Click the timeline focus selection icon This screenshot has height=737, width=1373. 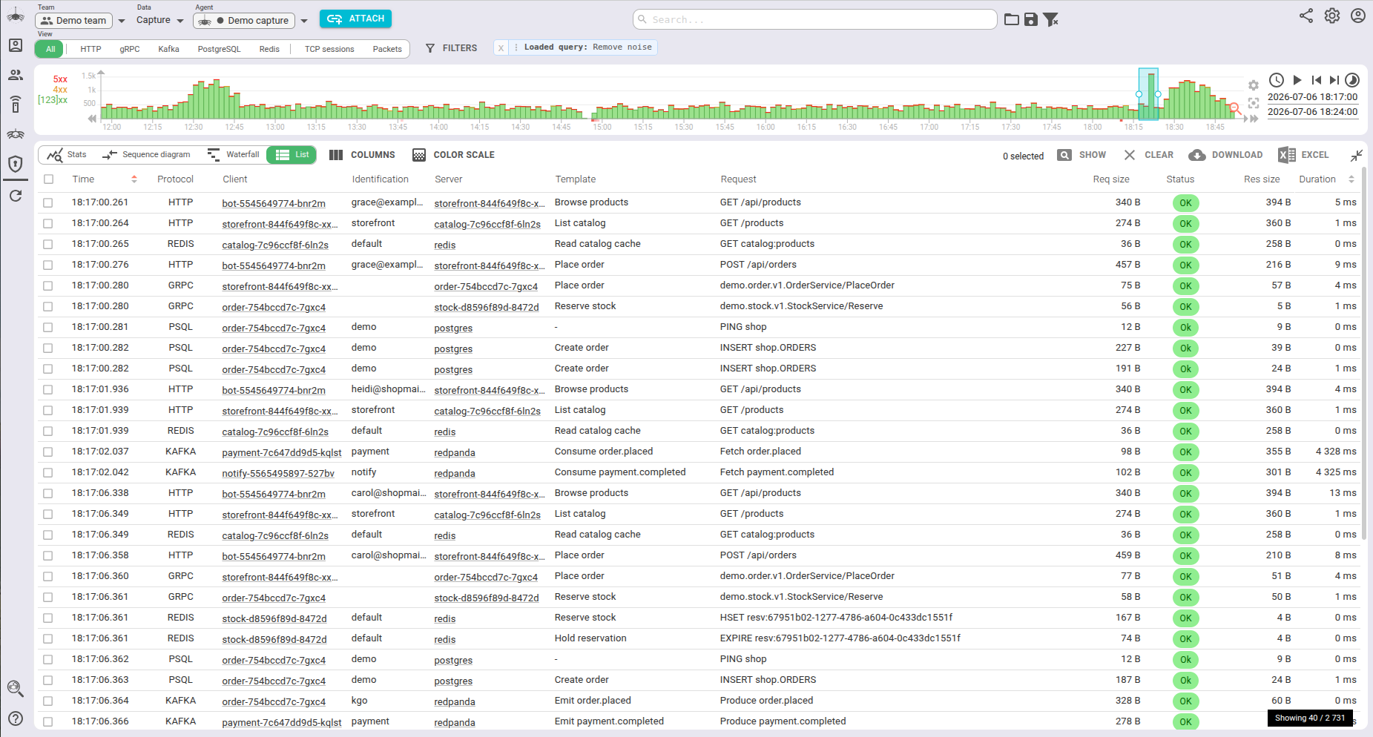click(1254, 103)
